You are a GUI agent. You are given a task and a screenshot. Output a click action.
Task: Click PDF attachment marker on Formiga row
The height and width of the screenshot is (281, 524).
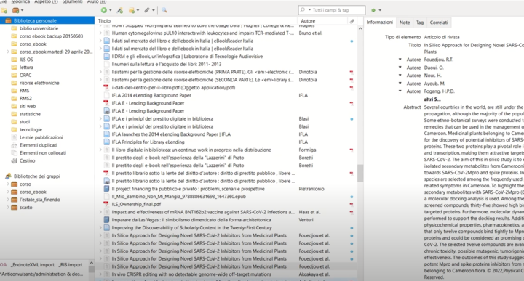click(x=352, y=150)
